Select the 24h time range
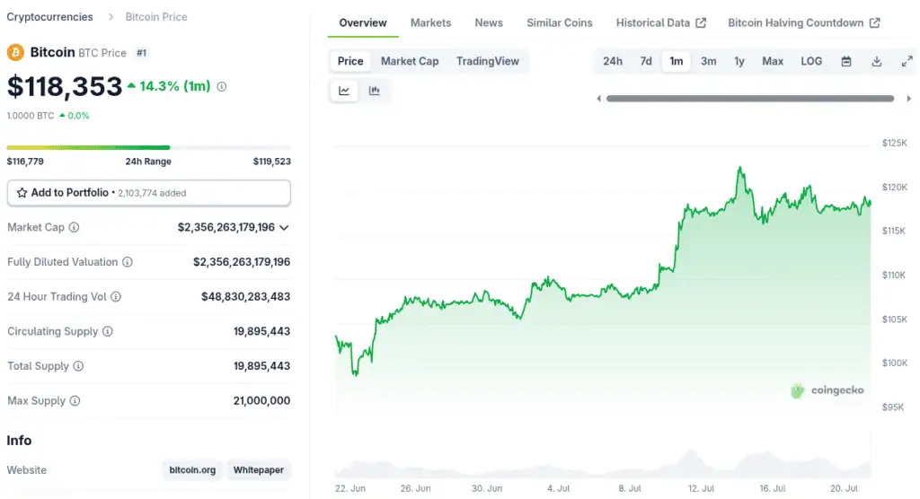Screen dimensions: 920x499 coord(613,61)
